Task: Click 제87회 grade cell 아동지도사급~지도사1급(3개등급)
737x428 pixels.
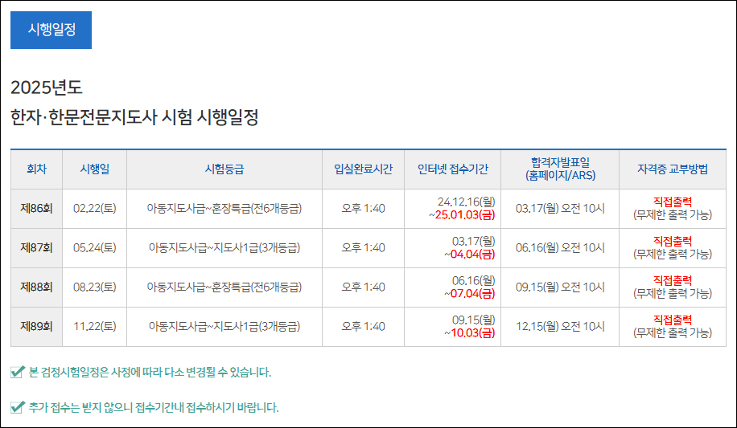Action: (x=224, y=248)
